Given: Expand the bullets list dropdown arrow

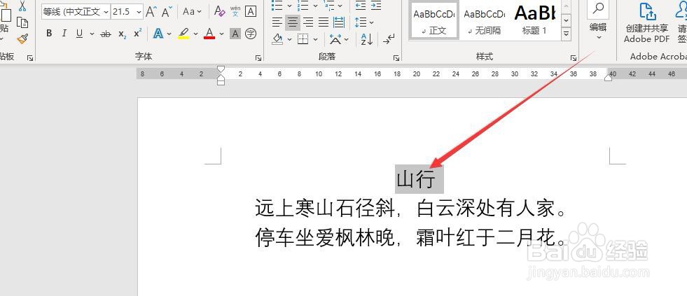Looking at the screenshot, I should pyautogui.click(x=290, y=6).
